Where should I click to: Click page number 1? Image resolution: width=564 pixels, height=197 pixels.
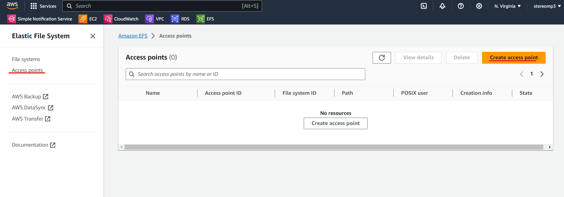(531, 74)
